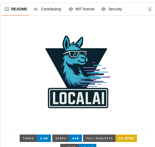Open the MIT license tab
Image resolution: width=155 pixels, height=147 pixels.
81,9
